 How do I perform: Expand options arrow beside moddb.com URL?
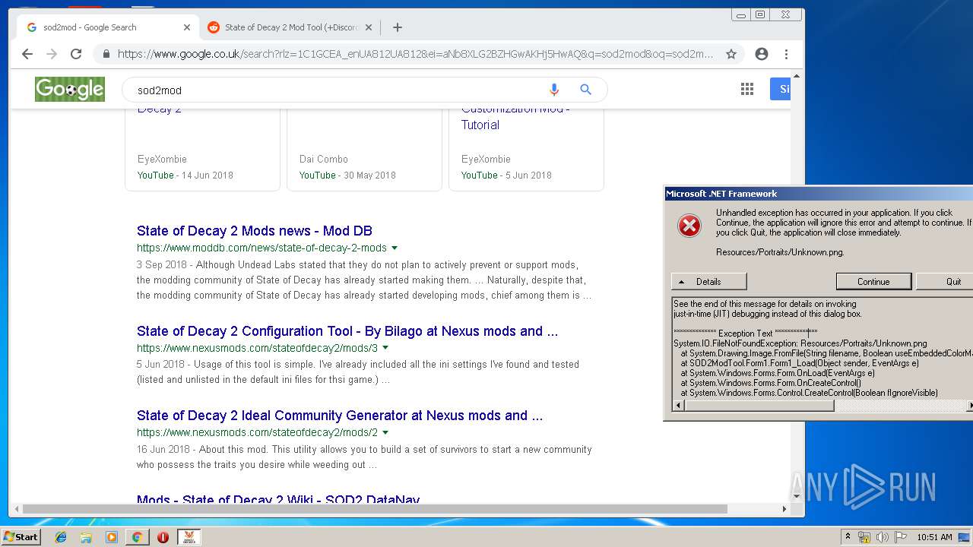coord(395,248)
